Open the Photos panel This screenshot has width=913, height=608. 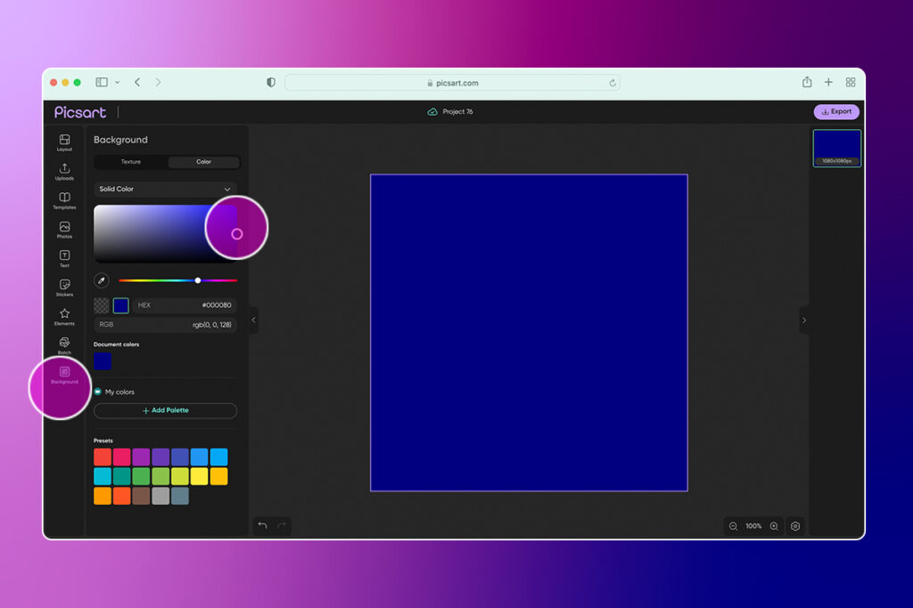(x=64, y=230)
